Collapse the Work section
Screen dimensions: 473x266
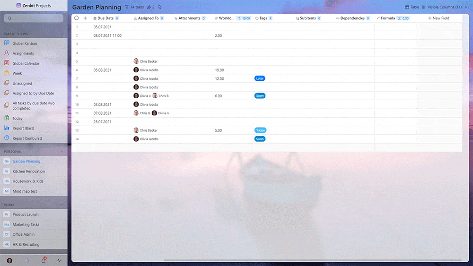click(x=61, y=205)
